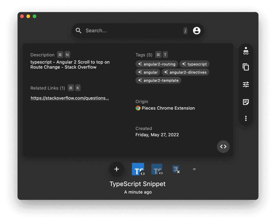Click the Related Links command key badge
Viewport: 276px width, 223px height.
point(71,88)
